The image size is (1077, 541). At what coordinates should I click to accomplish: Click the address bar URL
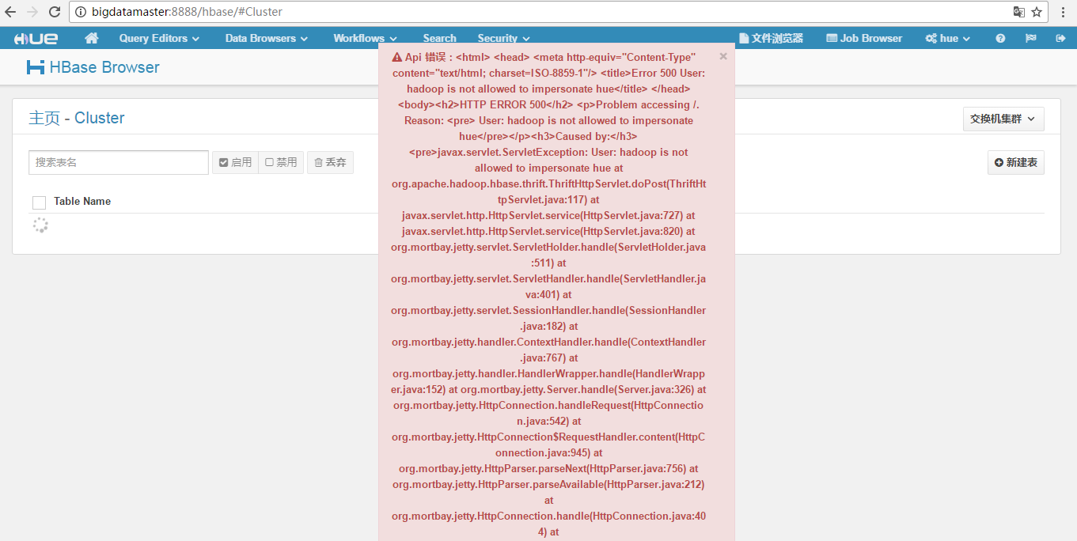[187, 12]
